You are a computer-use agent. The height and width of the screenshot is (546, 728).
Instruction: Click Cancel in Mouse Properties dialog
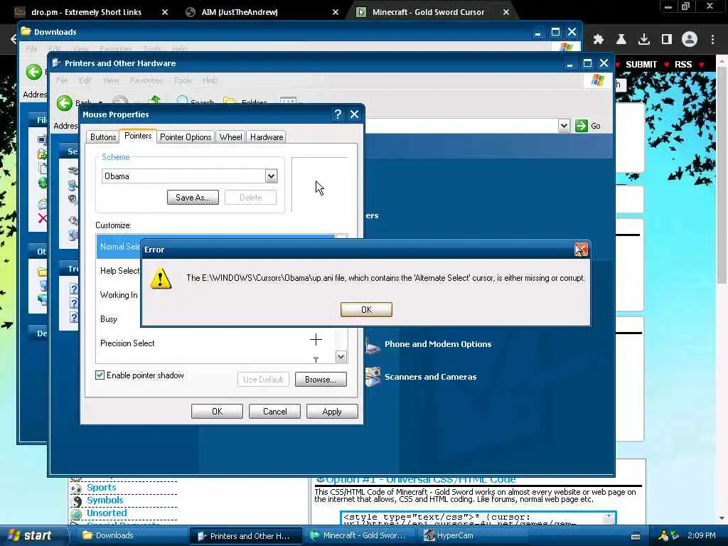(x=274, y=412)
